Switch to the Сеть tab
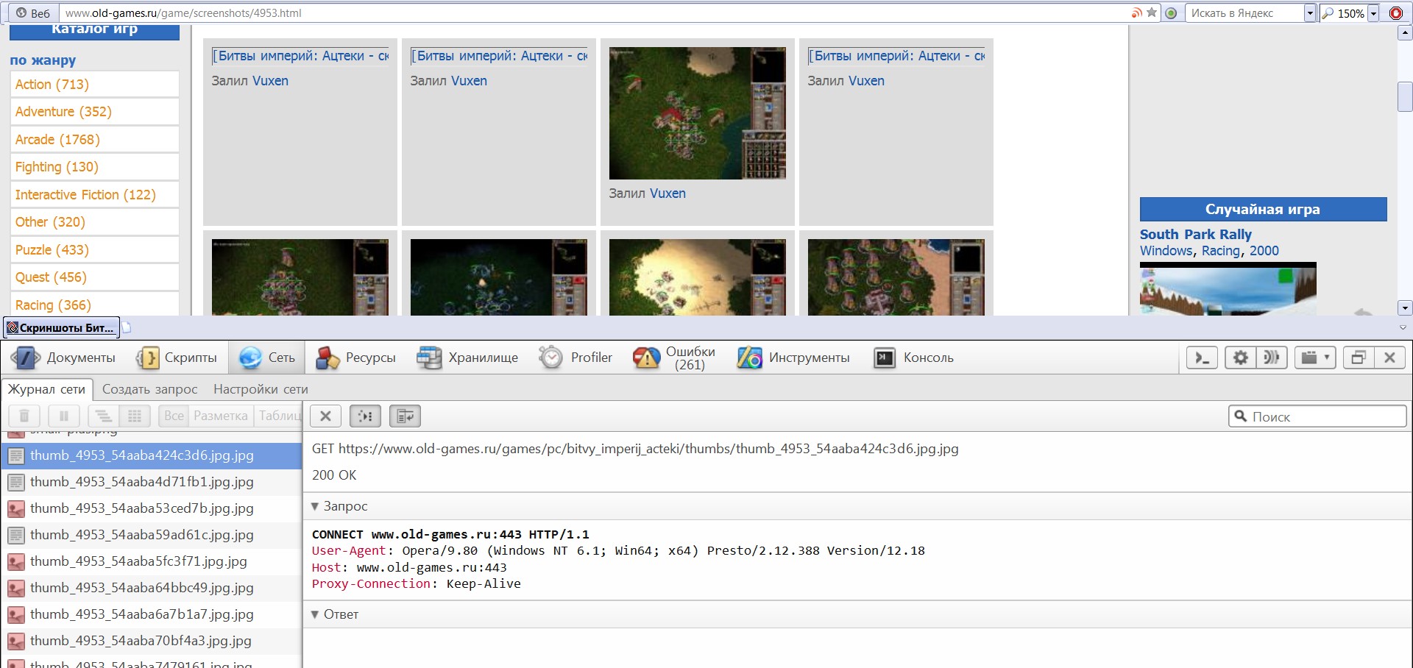 (x=266, y=358)
